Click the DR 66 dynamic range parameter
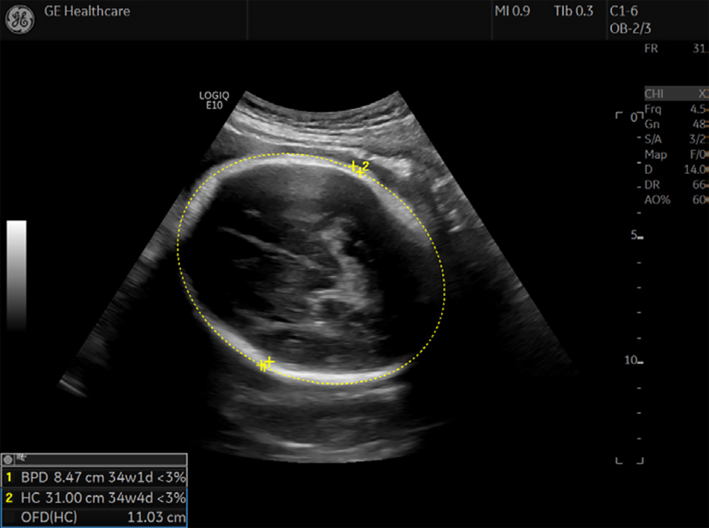The image size is (709, 528). (x=675, y=185)
